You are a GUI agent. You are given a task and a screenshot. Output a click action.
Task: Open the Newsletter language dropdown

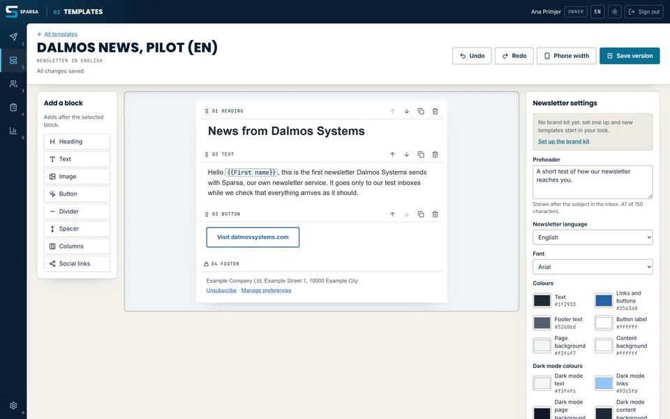point(593,237)
